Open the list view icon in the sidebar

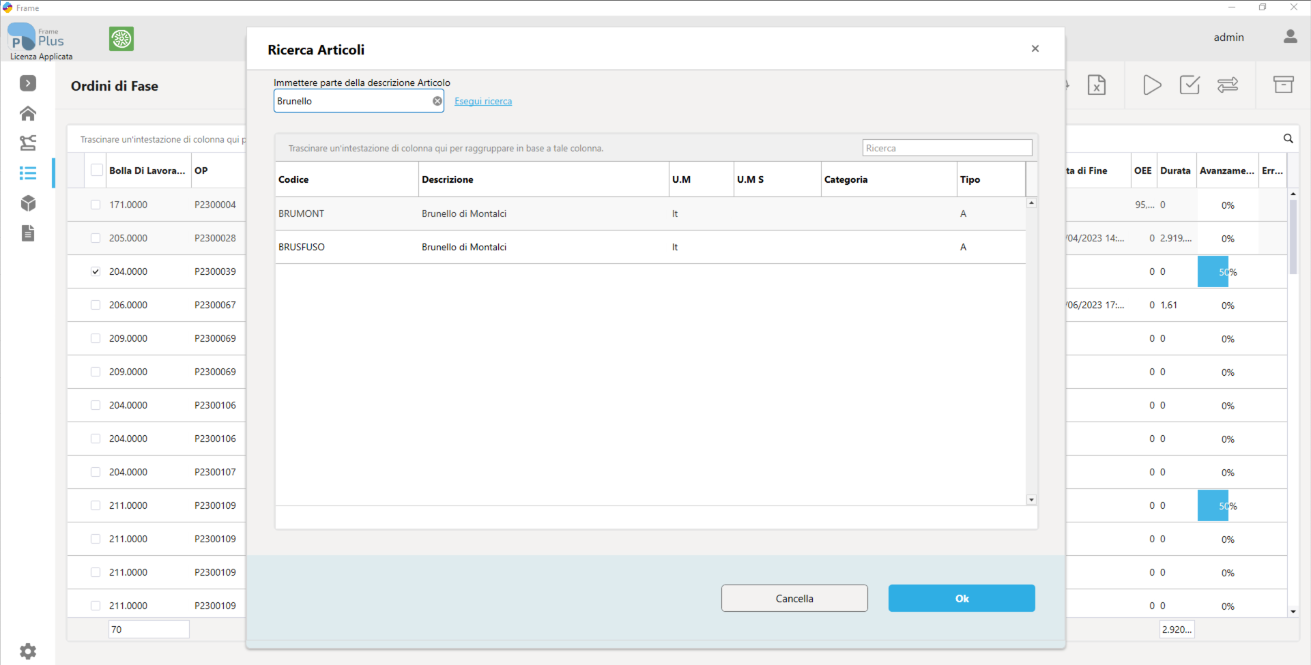[x=28, y=173]
